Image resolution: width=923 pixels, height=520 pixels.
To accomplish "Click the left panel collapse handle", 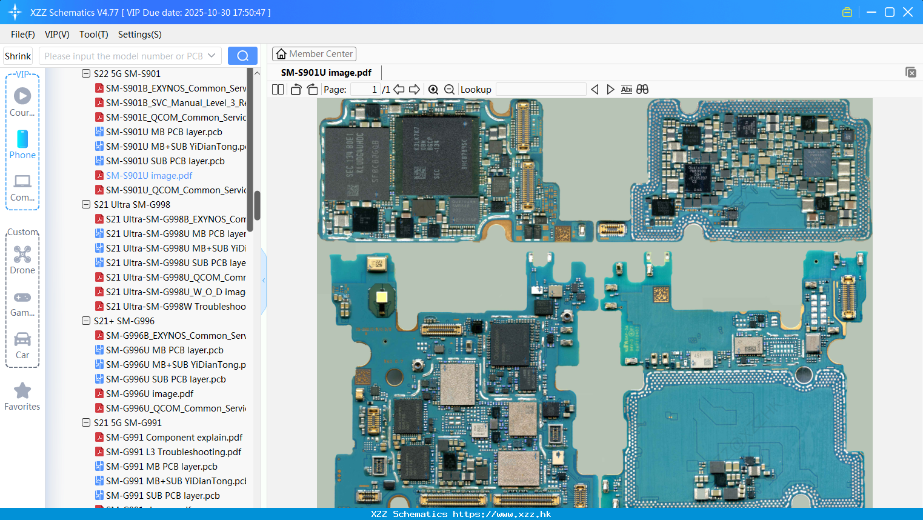I will pos(264,280).
